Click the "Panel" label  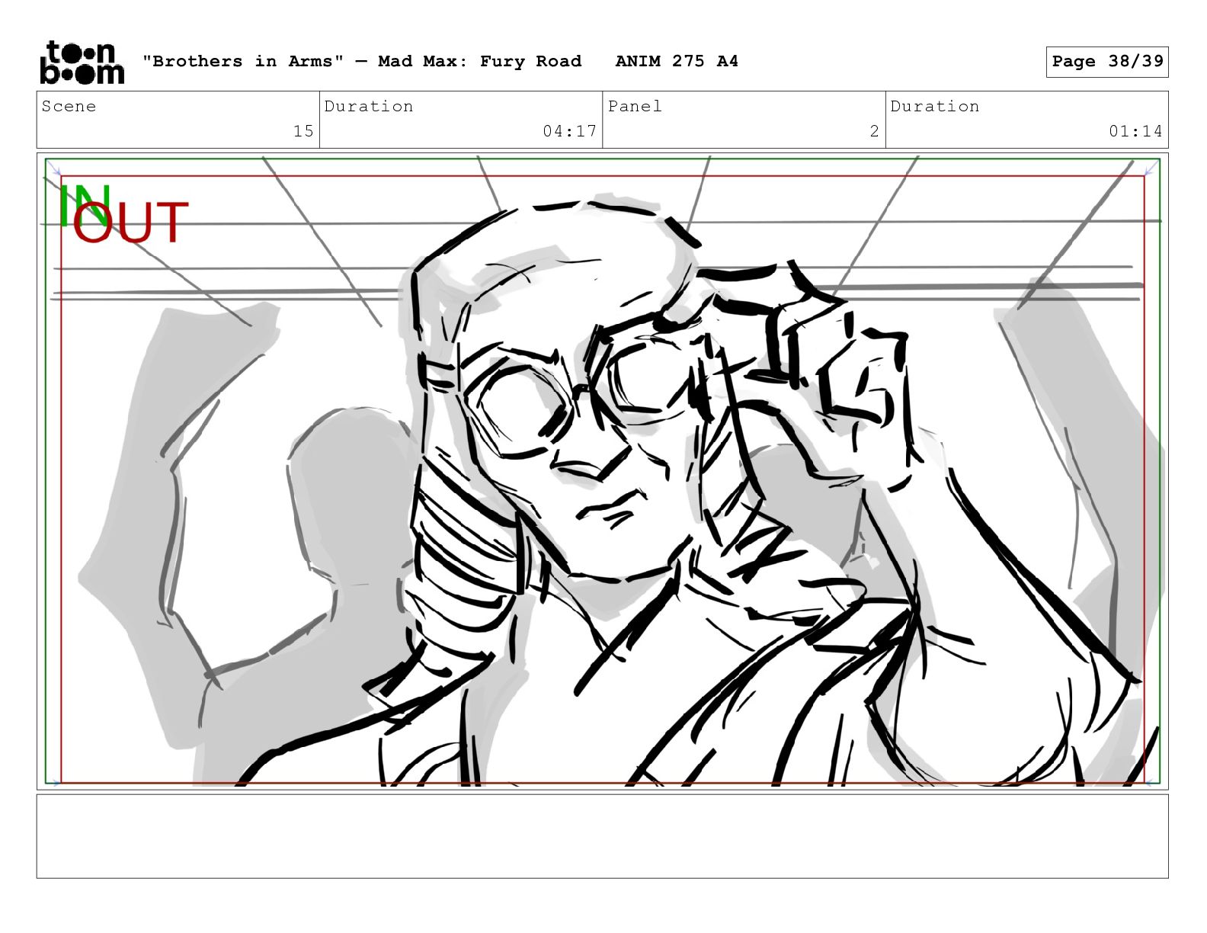[635, 106]
